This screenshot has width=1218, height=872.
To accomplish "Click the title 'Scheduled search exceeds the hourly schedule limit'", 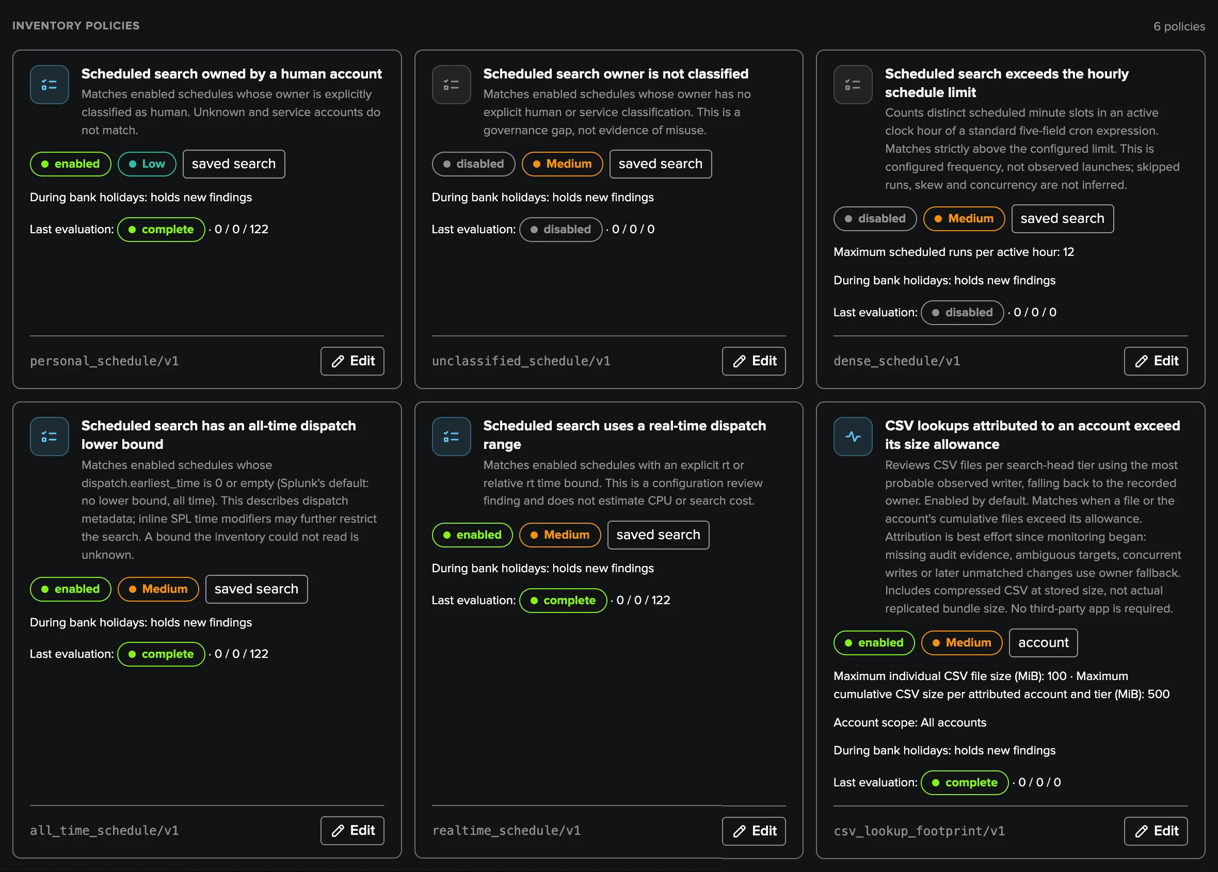I will [1007, 83].
